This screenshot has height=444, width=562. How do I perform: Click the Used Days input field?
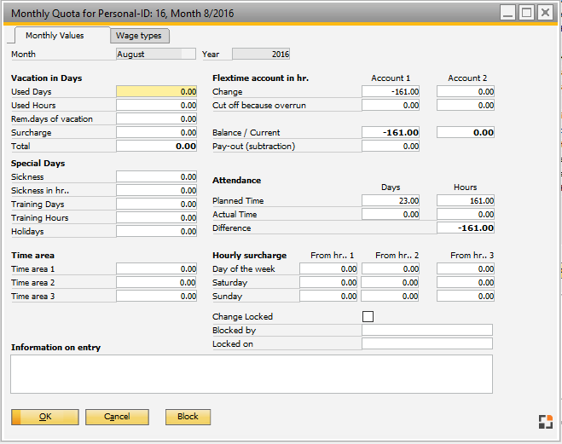tap(157, 92)
